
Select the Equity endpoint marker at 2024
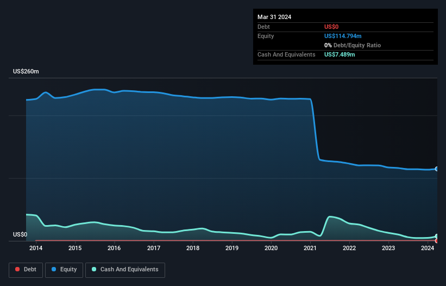point(437,169)
